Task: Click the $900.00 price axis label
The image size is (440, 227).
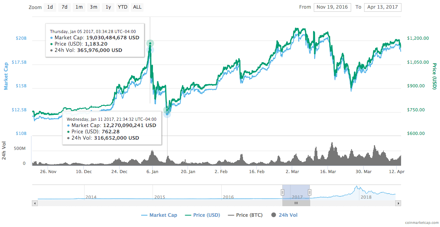Action: [x=416, y=86]
